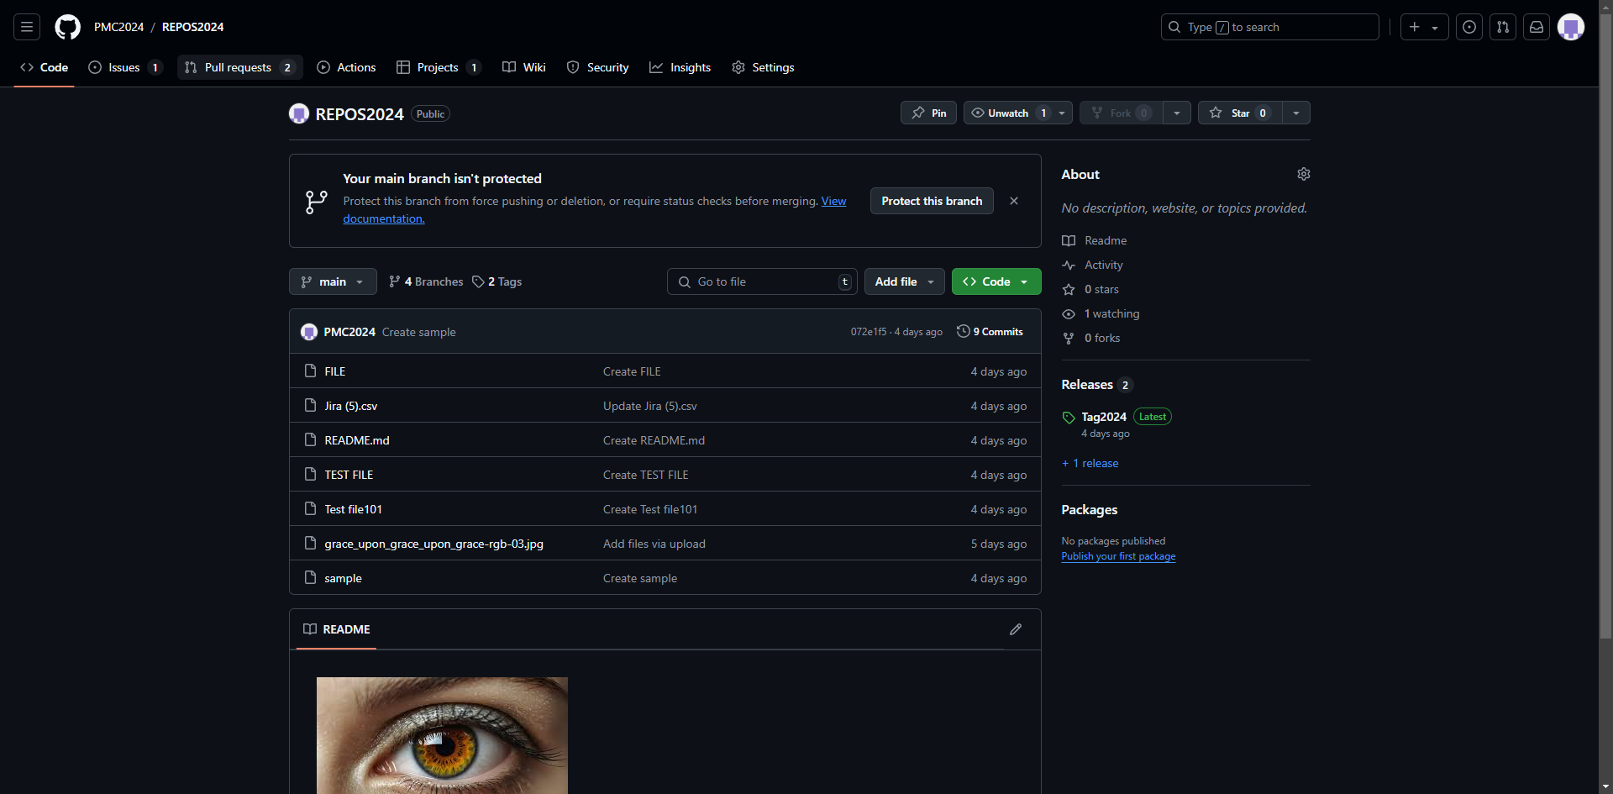
Task: Click the Go to file field
Action: pos(761,281)
